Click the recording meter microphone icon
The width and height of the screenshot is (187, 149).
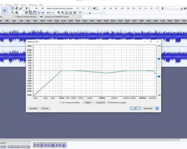point(26,8)
